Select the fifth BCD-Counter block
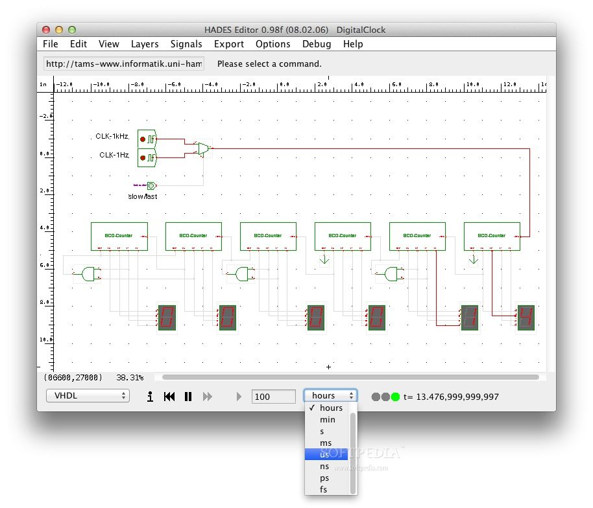 tap(417, 237)
